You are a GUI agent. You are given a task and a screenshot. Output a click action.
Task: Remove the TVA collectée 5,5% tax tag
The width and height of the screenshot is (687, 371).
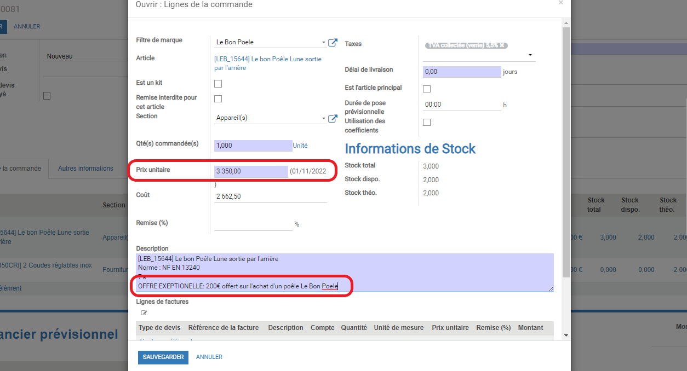coord(502,45)
